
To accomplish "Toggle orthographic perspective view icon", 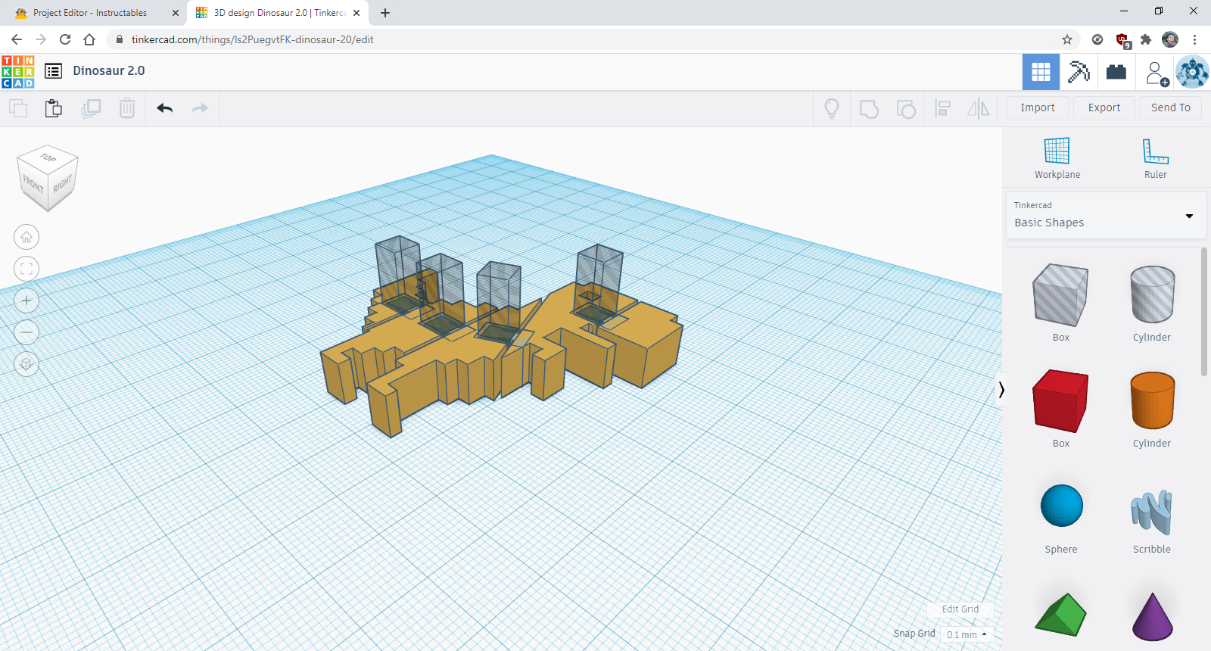I will 26,364.
